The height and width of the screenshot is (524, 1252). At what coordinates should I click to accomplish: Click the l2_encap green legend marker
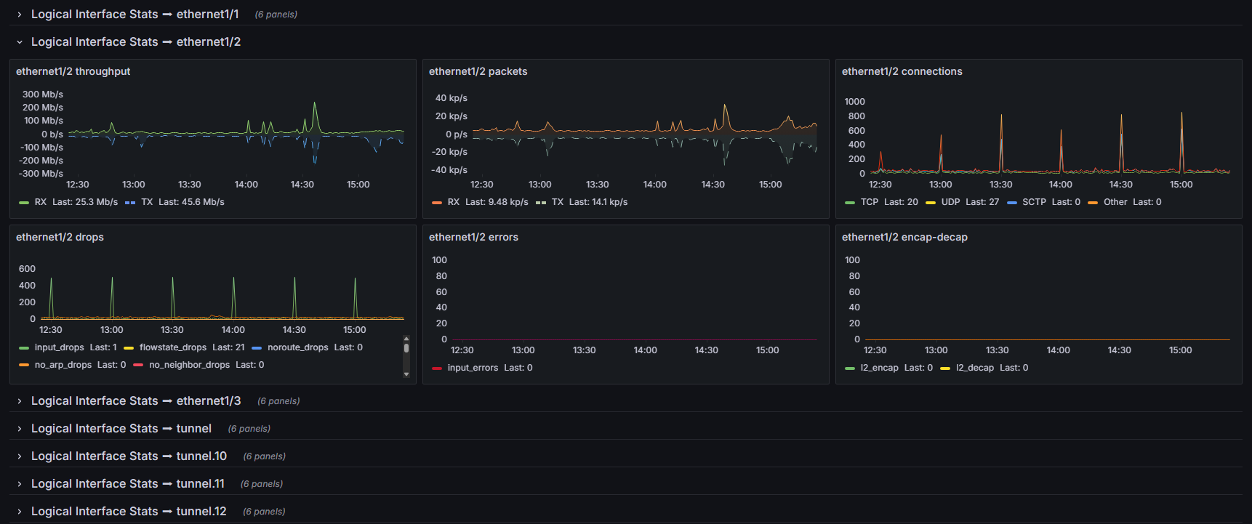coord(850,368)
